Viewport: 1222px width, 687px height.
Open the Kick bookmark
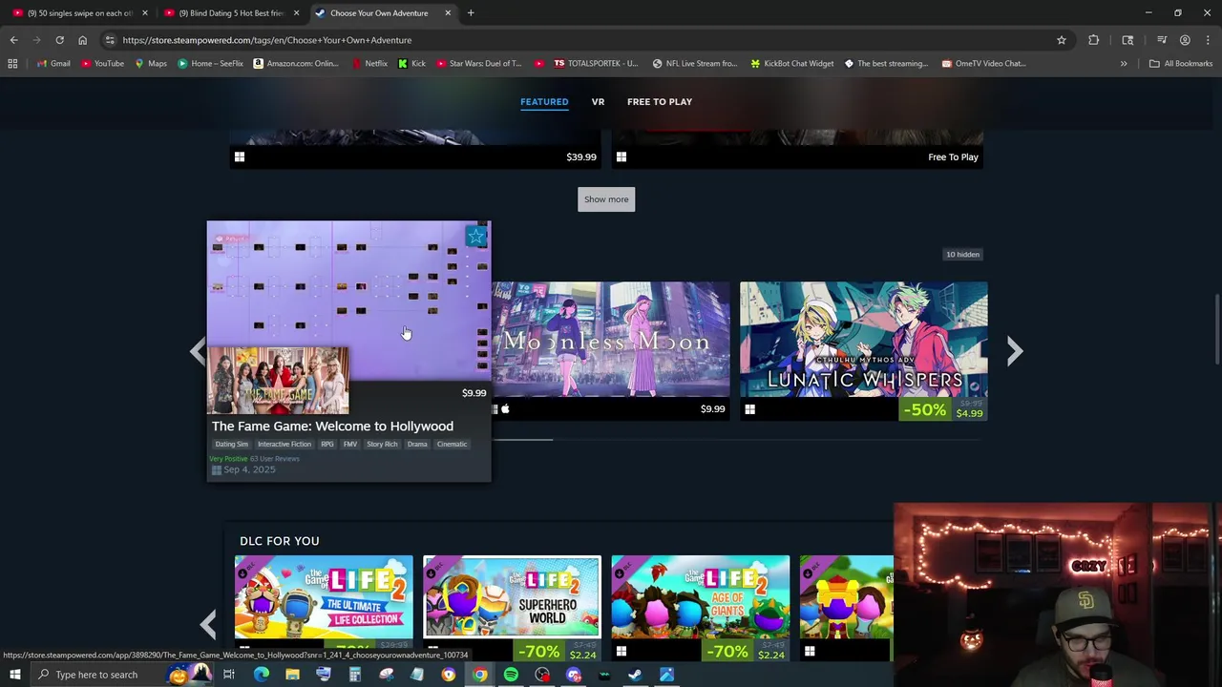click(x=411, y=64)
